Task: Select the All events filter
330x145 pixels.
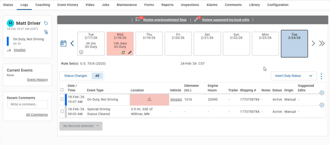Action: pos(97,76)
